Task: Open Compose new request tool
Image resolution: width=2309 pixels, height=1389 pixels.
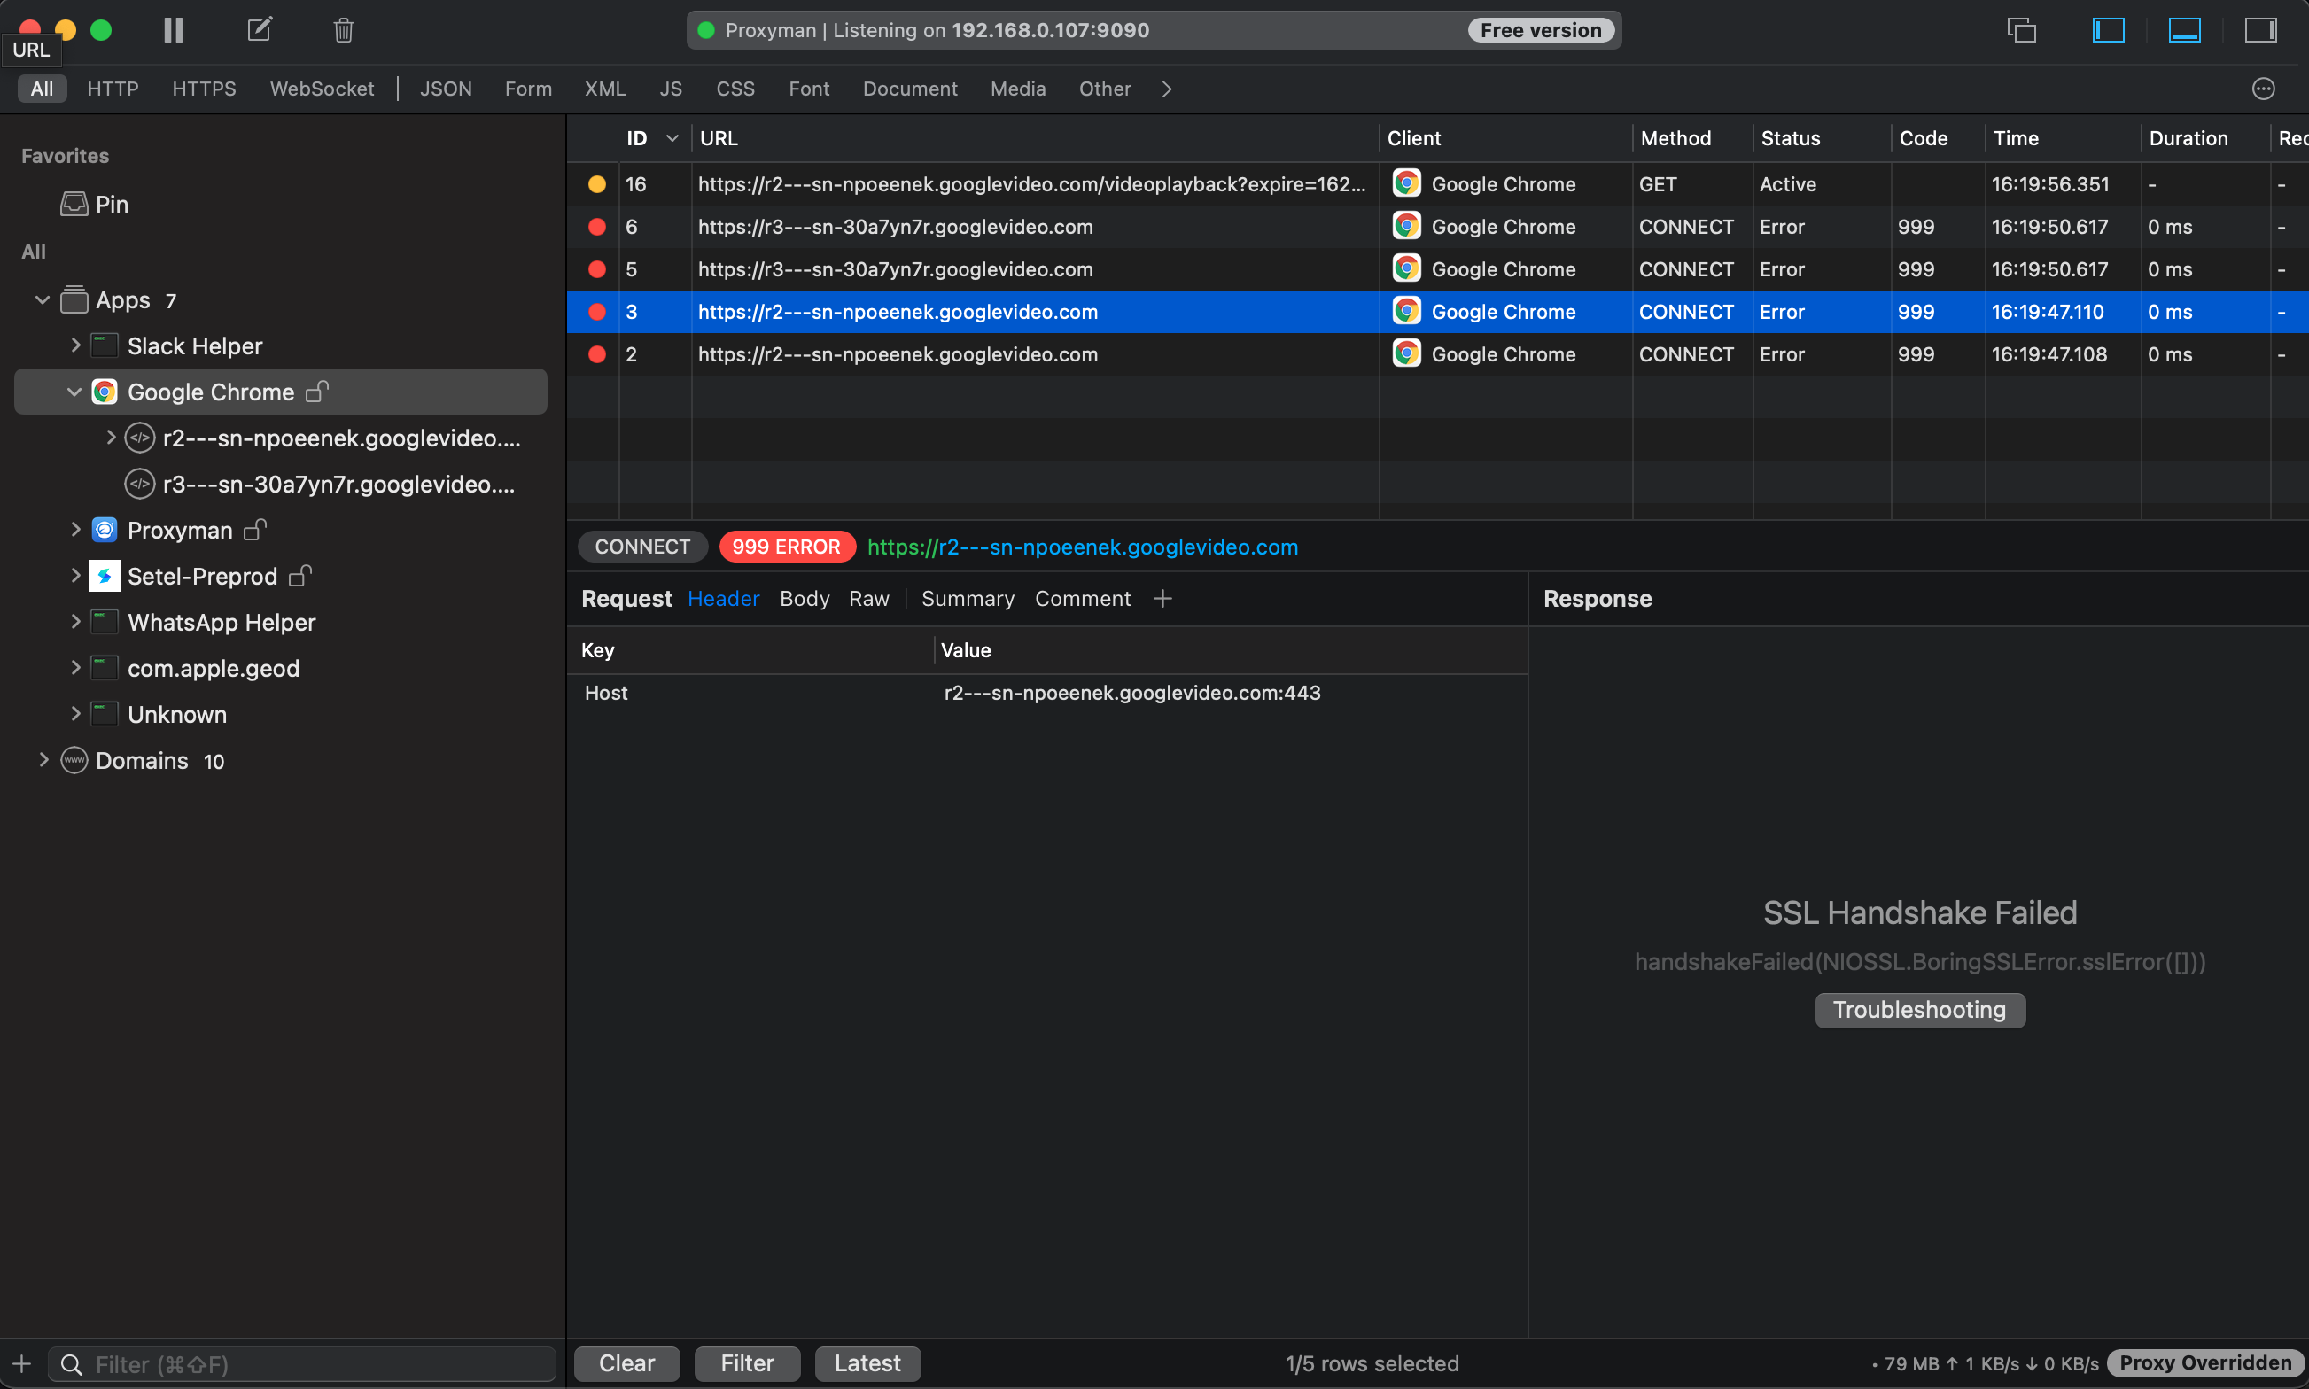Action: pyautogui.click(x=259, y=29)
